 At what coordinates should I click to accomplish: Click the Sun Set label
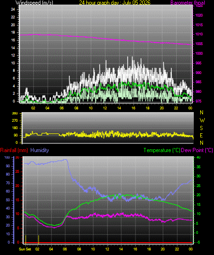(25, 249)
